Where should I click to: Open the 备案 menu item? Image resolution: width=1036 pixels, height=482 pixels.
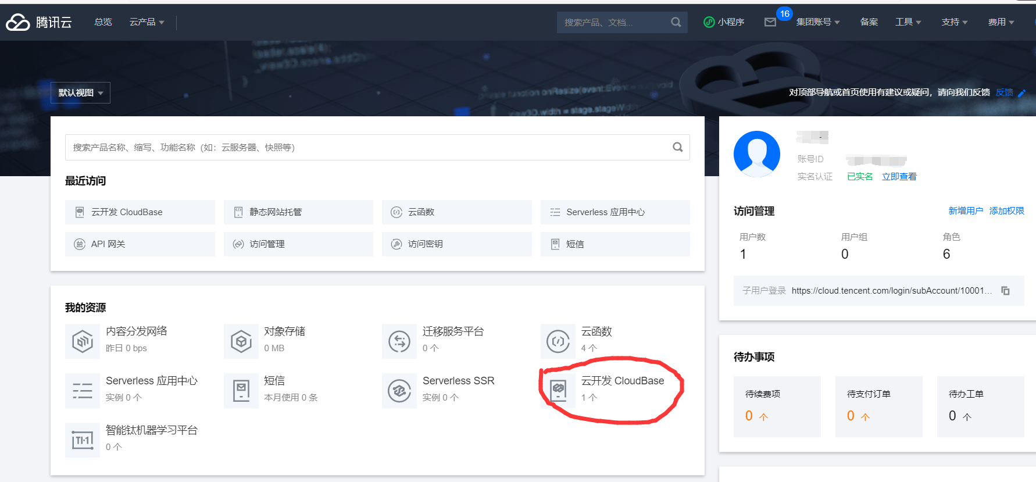[x=869, y=22]
